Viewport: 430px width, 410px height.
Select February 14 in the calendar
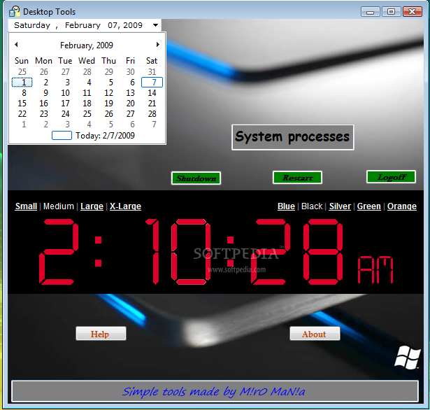tap(152, 93)
